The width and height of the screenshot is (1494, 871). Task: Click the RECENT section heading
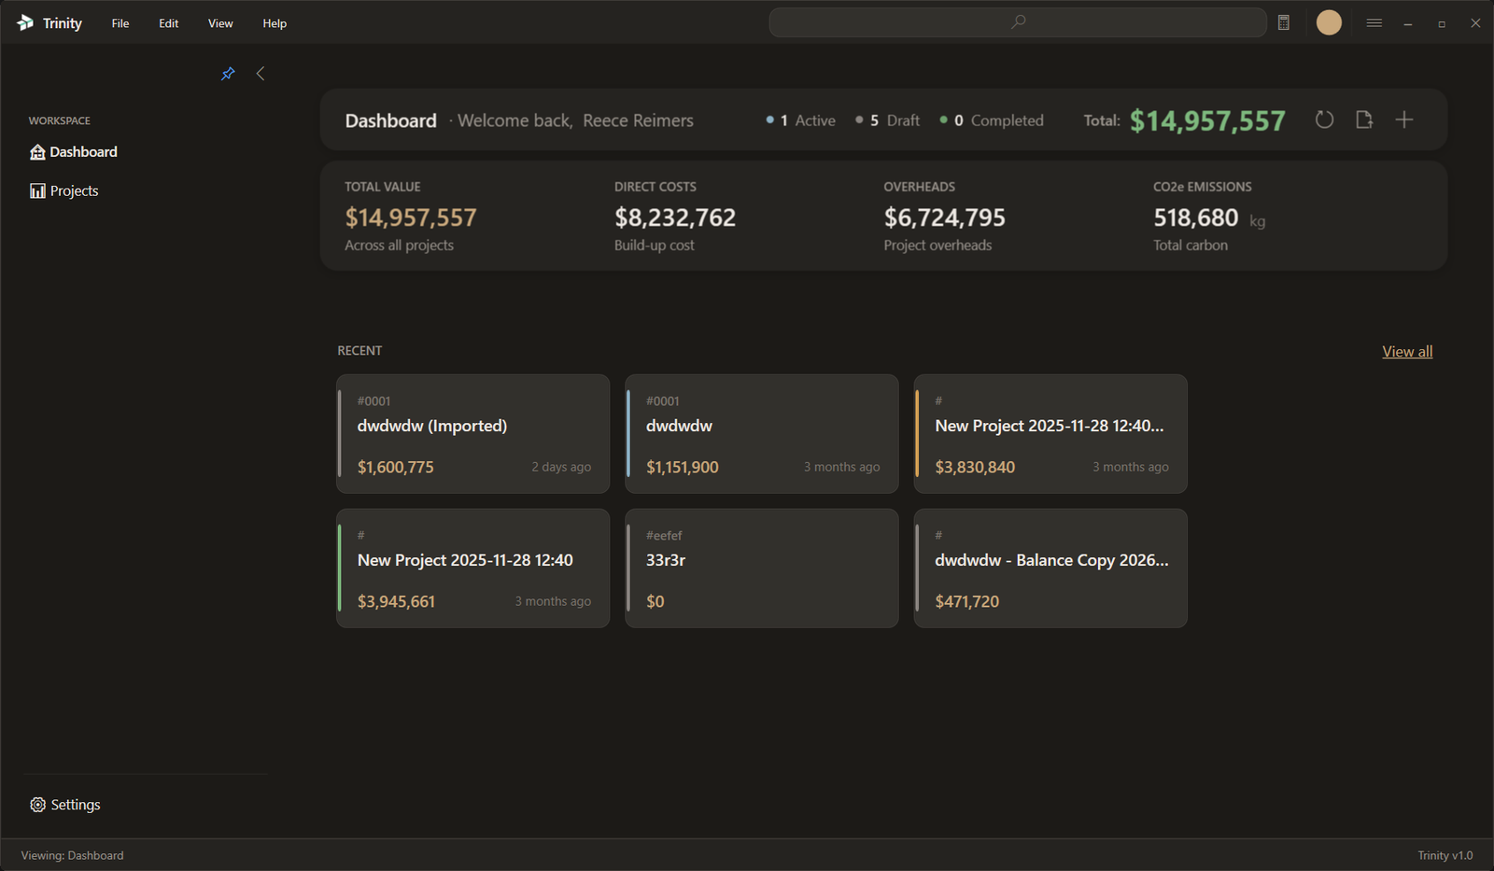359,351
